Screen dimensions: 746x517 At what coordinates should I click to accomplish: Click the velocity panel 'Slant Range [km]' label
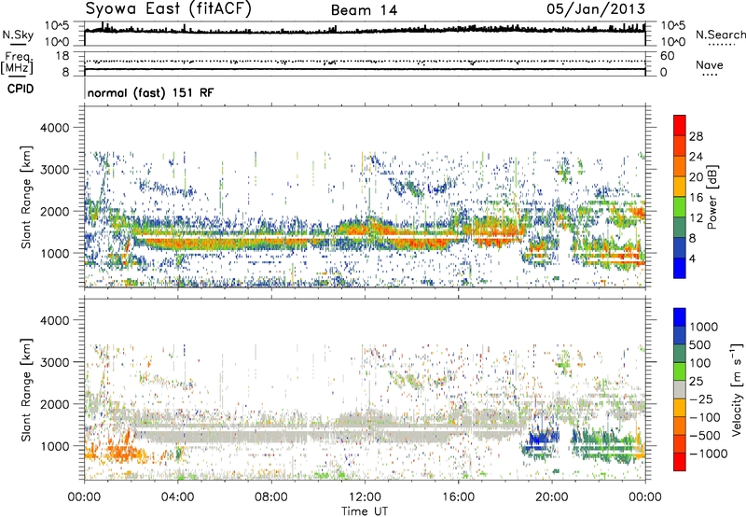(x=26, y=389)
